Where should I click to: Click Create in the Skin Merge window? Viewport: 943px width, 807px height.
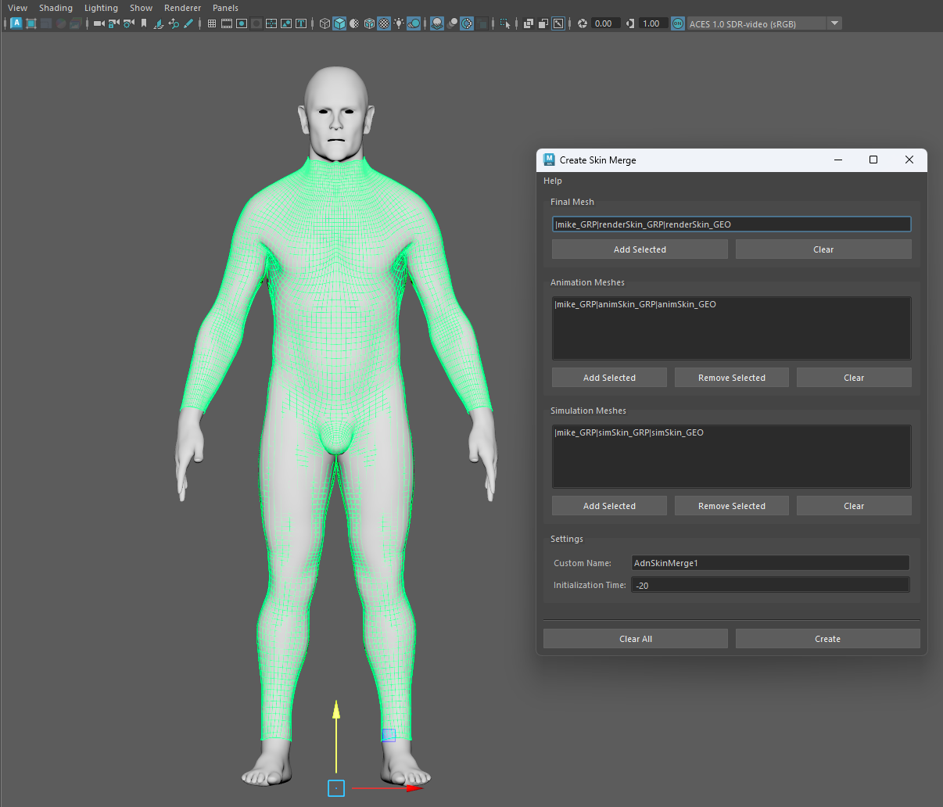click(x=827, y=638)
